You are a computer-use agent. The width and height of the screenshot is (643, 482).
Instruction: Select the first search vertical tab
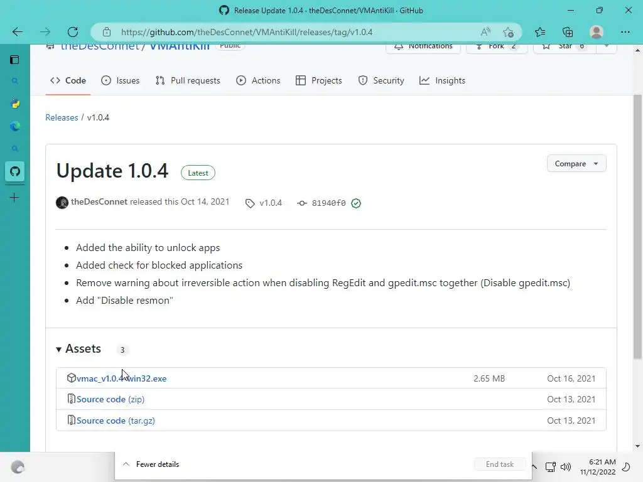15,81
